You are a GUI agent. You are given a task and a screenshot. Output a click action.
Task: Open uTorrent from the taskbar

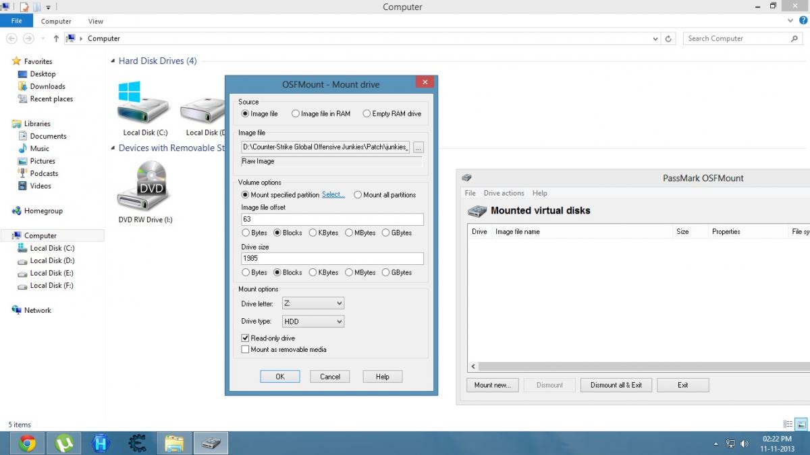pos(64,443)
